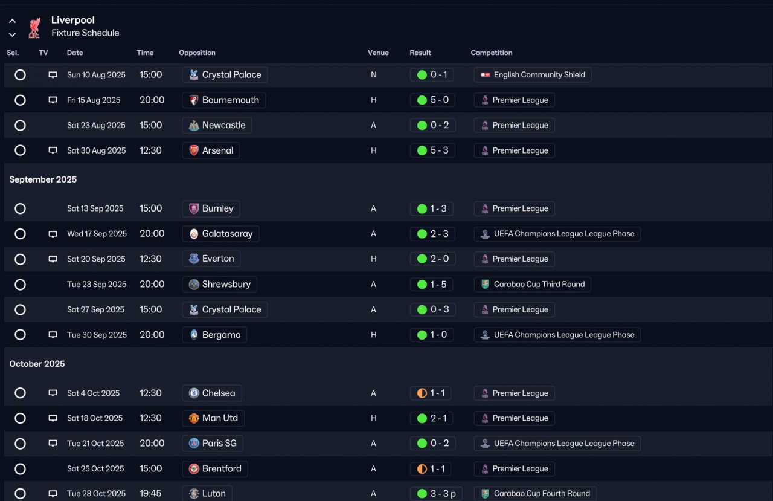The width and height of the screenshot is (773, 501).
Task: Click the TV icon for Sun 10 Aug fixture
Action: (x=53, y=75)
